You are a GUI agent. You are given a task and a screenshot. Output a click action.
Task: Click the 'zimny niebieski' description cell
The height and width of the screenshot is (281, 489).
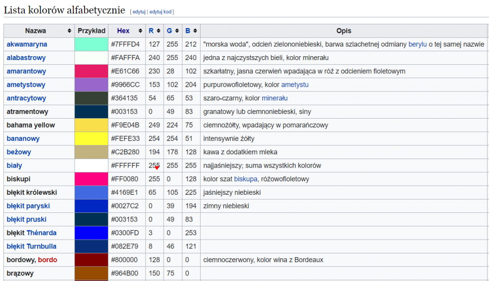coord(344,206)
